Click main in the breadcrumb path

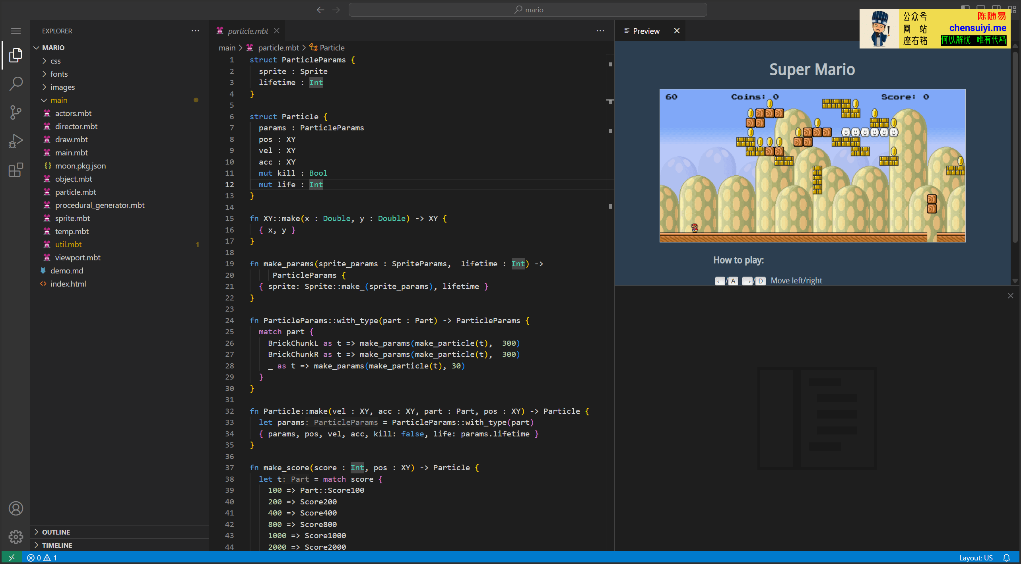[x=227, y=48]
